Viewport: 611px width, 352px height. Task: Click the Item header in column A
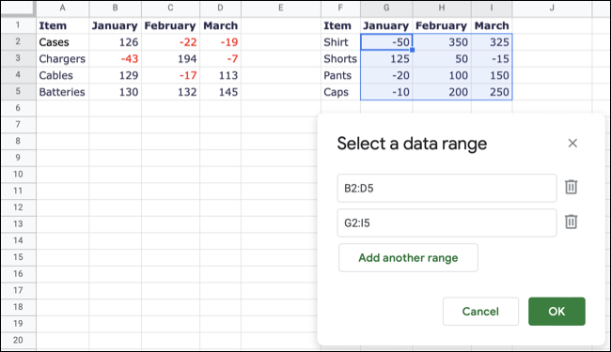(x=62, y=25)
